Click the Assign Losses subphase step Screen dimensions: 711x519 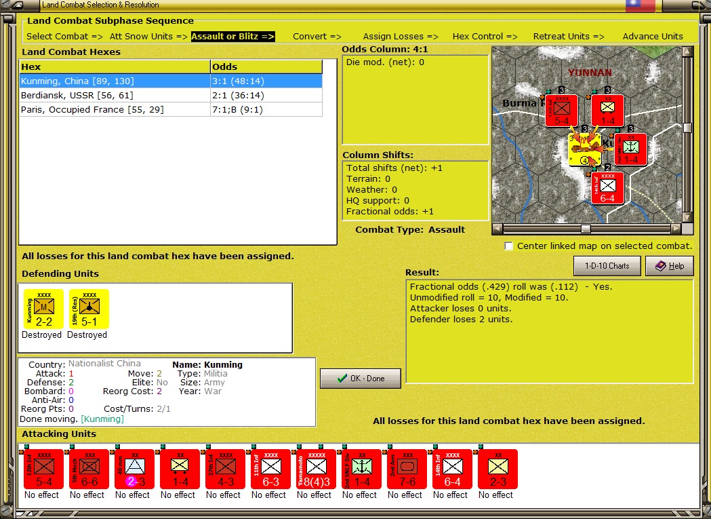401,37
